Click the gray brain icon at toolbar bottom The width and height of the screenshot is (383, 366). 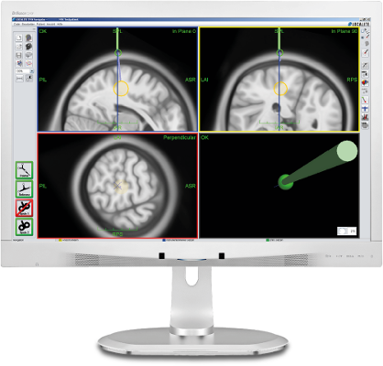(x=365, y=124)
